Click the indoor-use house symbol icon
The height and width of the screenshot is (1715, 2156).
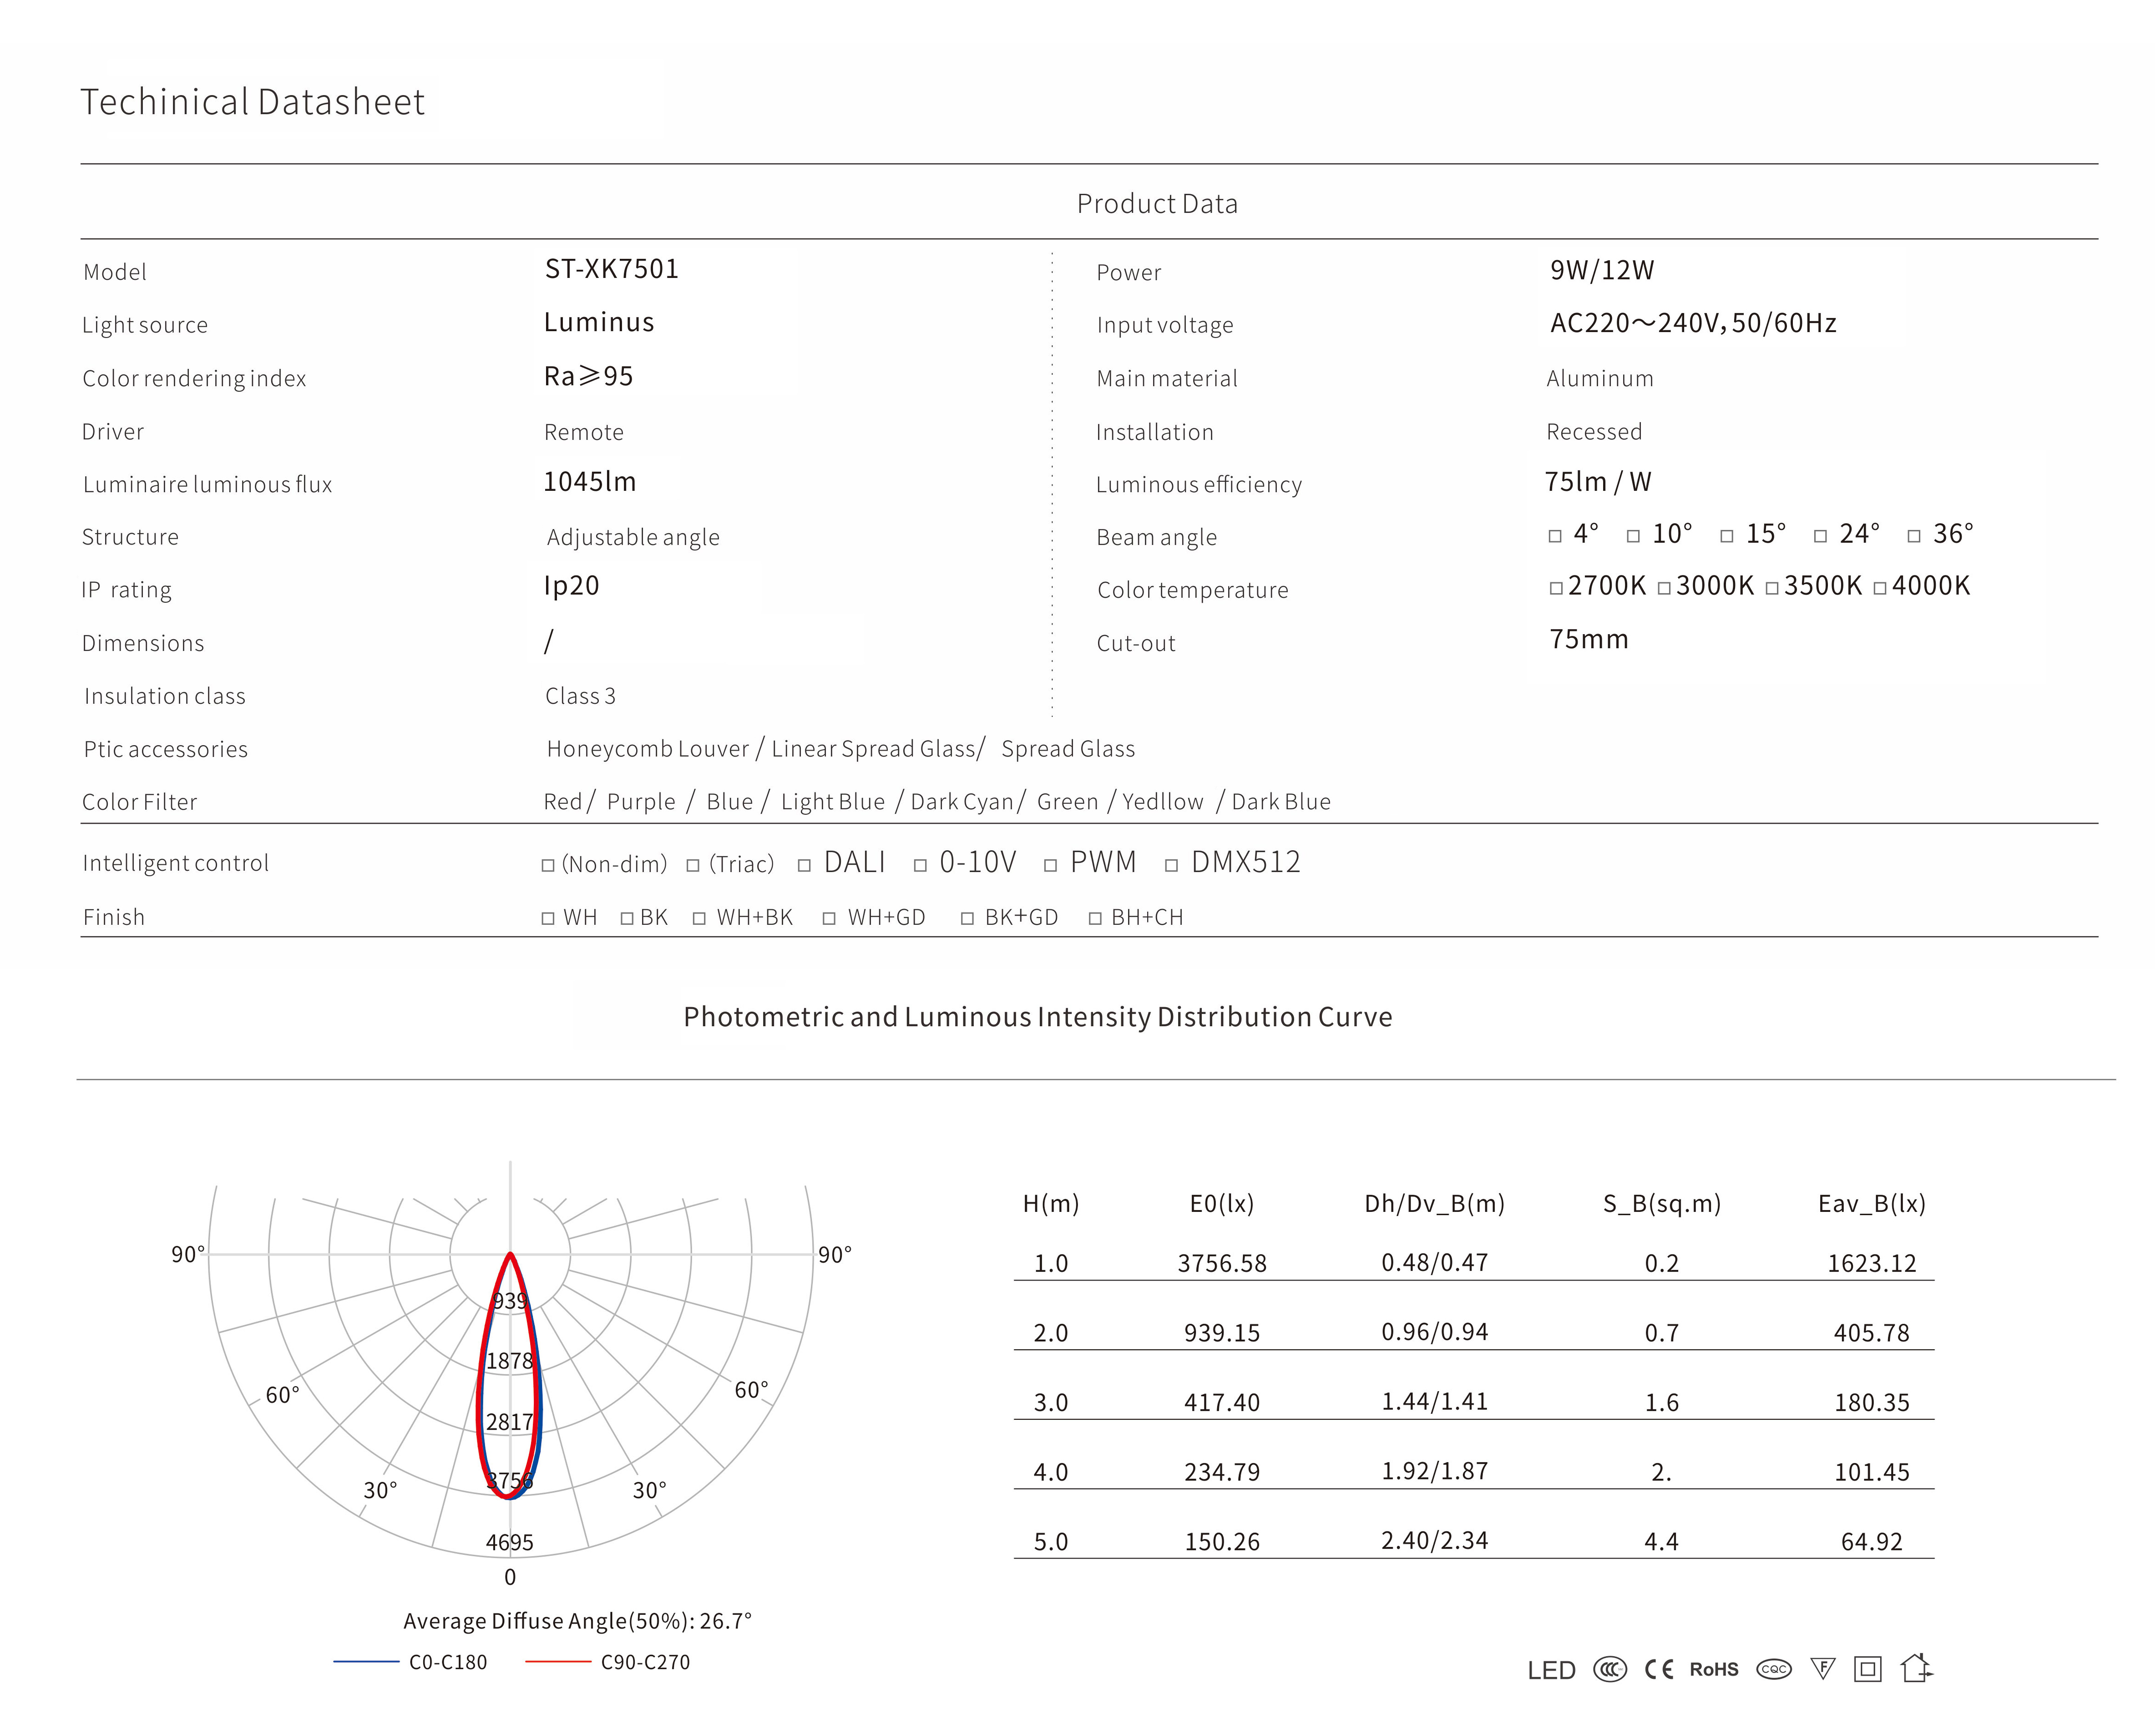(x=1916, y=1668)
